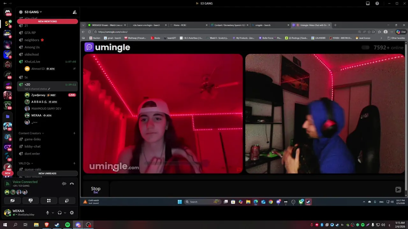Collapse the Content Creators category
Viewport: 408px width, 229px height.
coord(31,133)
